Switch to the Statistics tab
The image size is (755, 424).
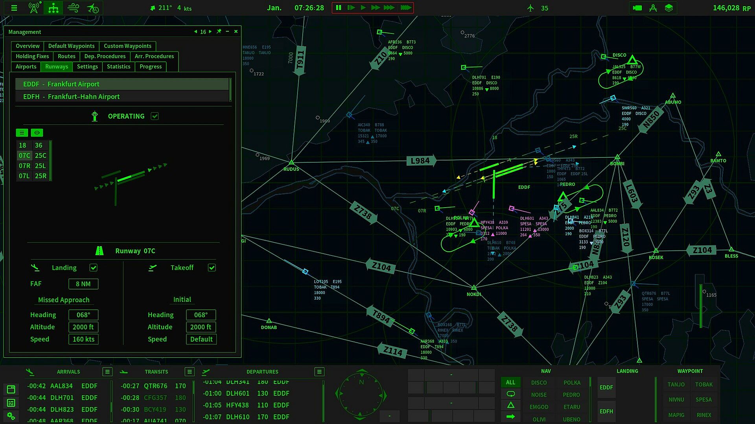[x=118, y=67]
